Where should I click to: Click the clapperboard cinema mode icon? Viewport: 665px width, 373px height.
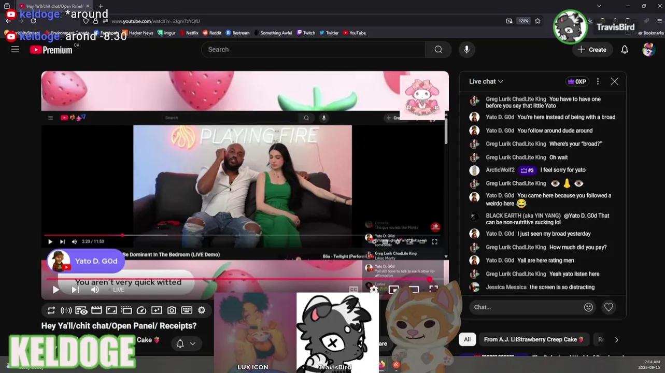coord(96,310)
